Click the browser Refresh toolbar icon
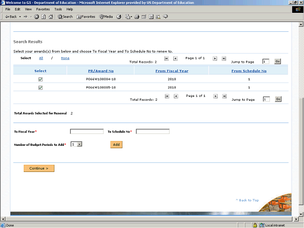The width and height of the screenshot is (304, 228). pos(44,17)
